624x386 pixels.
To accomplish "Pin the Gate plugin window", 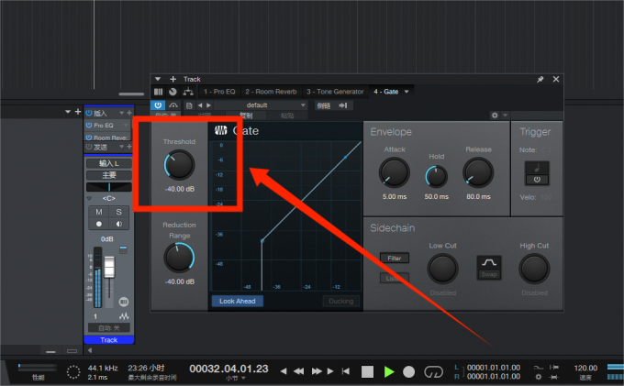I will [x=540, y=80].
